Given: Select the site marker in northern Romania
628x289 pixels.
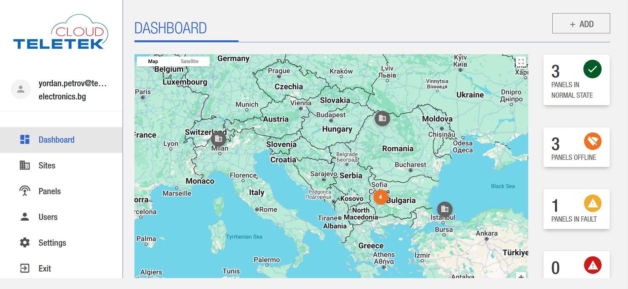Looking at the screenshot, I should (382, 118).
